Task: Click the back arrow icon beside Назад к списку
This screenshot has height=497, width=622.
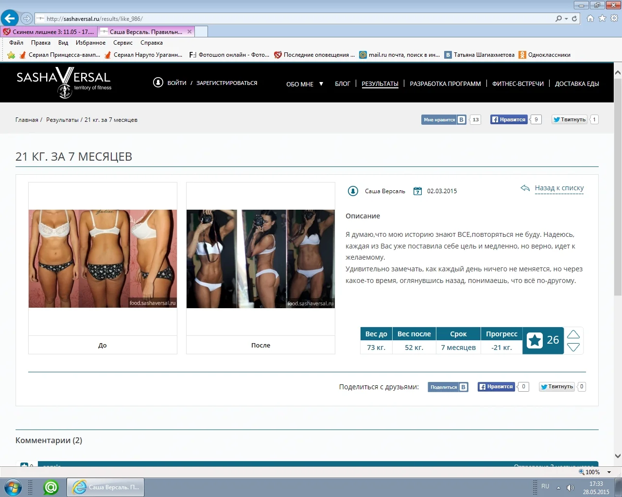Action: (525, 188)
